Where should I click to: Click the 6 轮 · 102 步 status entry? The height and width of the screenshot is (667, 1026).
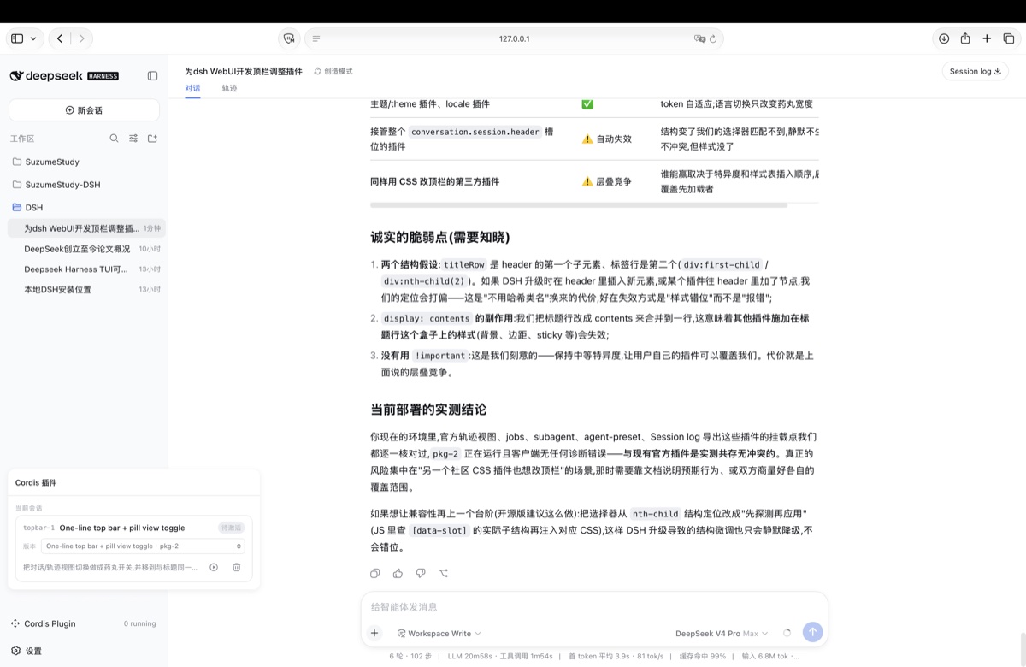(x=411, y=657)
